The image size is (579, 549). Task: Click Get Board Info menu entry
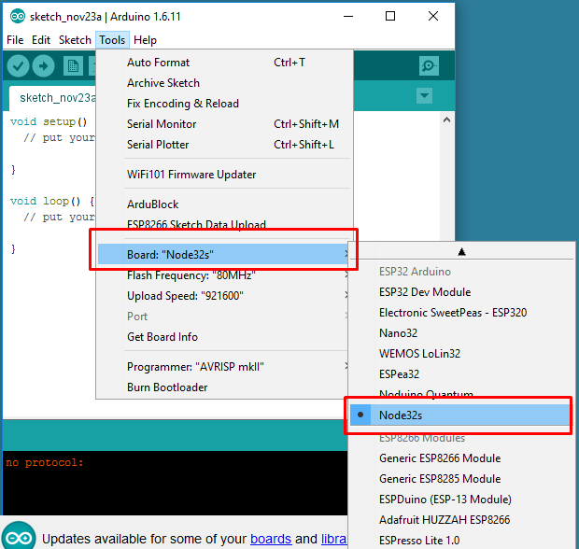[162, 337]
